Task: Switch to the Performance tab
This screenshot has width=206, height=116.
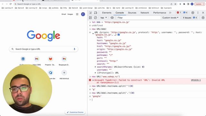Action: [x=160, y=13]
